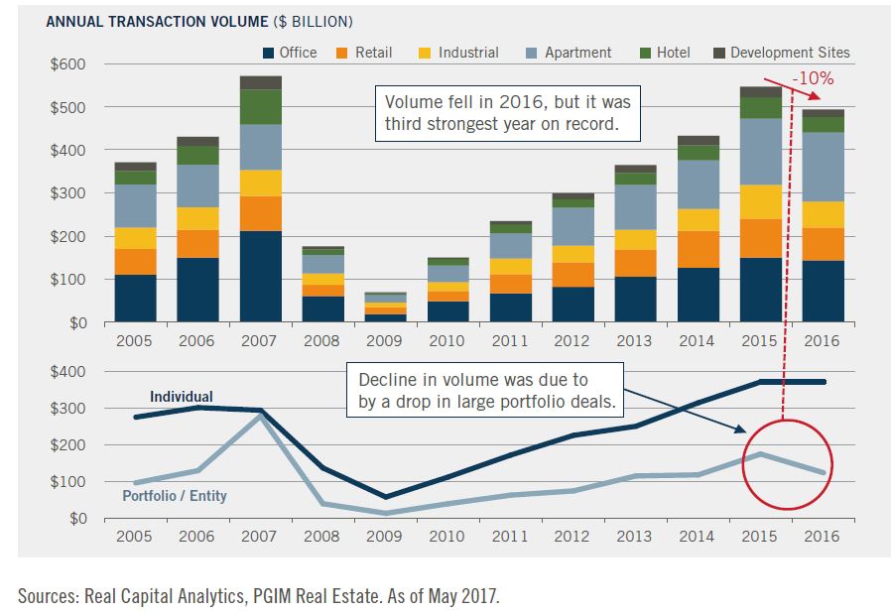Viewport: 891px width, 614px height.
Task: Click the 2012 bar's Apartment segment
Action: click(573, 226)
